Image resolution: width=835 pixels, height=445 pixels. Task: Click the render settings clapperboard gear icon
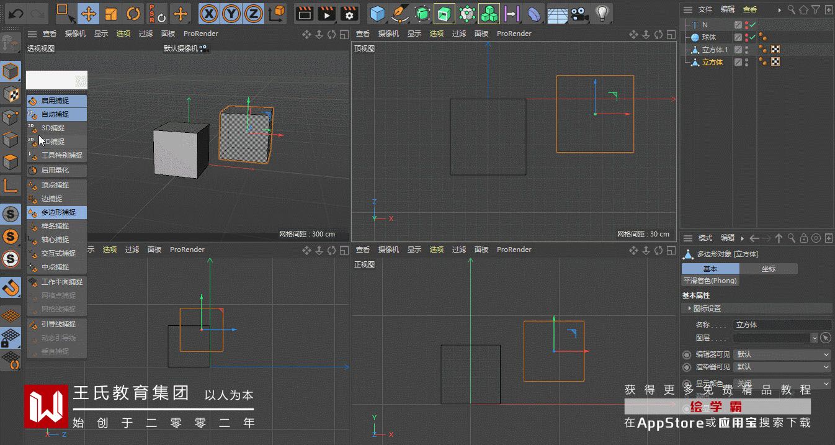[x=349, y=13]
